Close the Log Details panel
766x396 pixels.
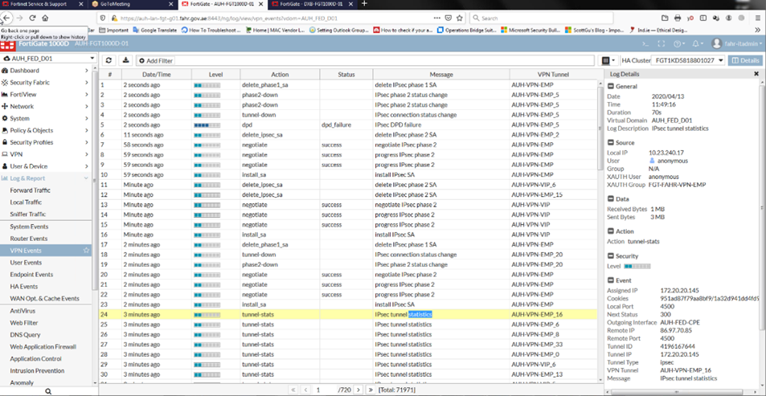(758, 73)
